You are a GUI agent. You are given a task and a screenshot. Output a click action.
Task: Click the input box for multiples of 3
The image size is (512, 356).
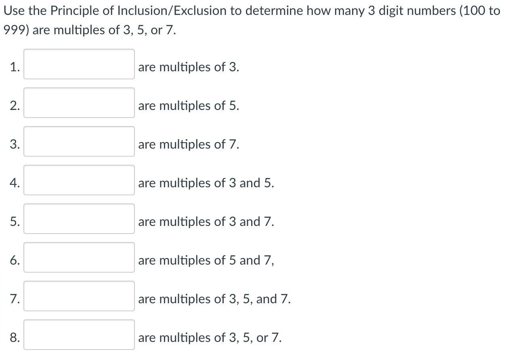click(x=79, y=63)
